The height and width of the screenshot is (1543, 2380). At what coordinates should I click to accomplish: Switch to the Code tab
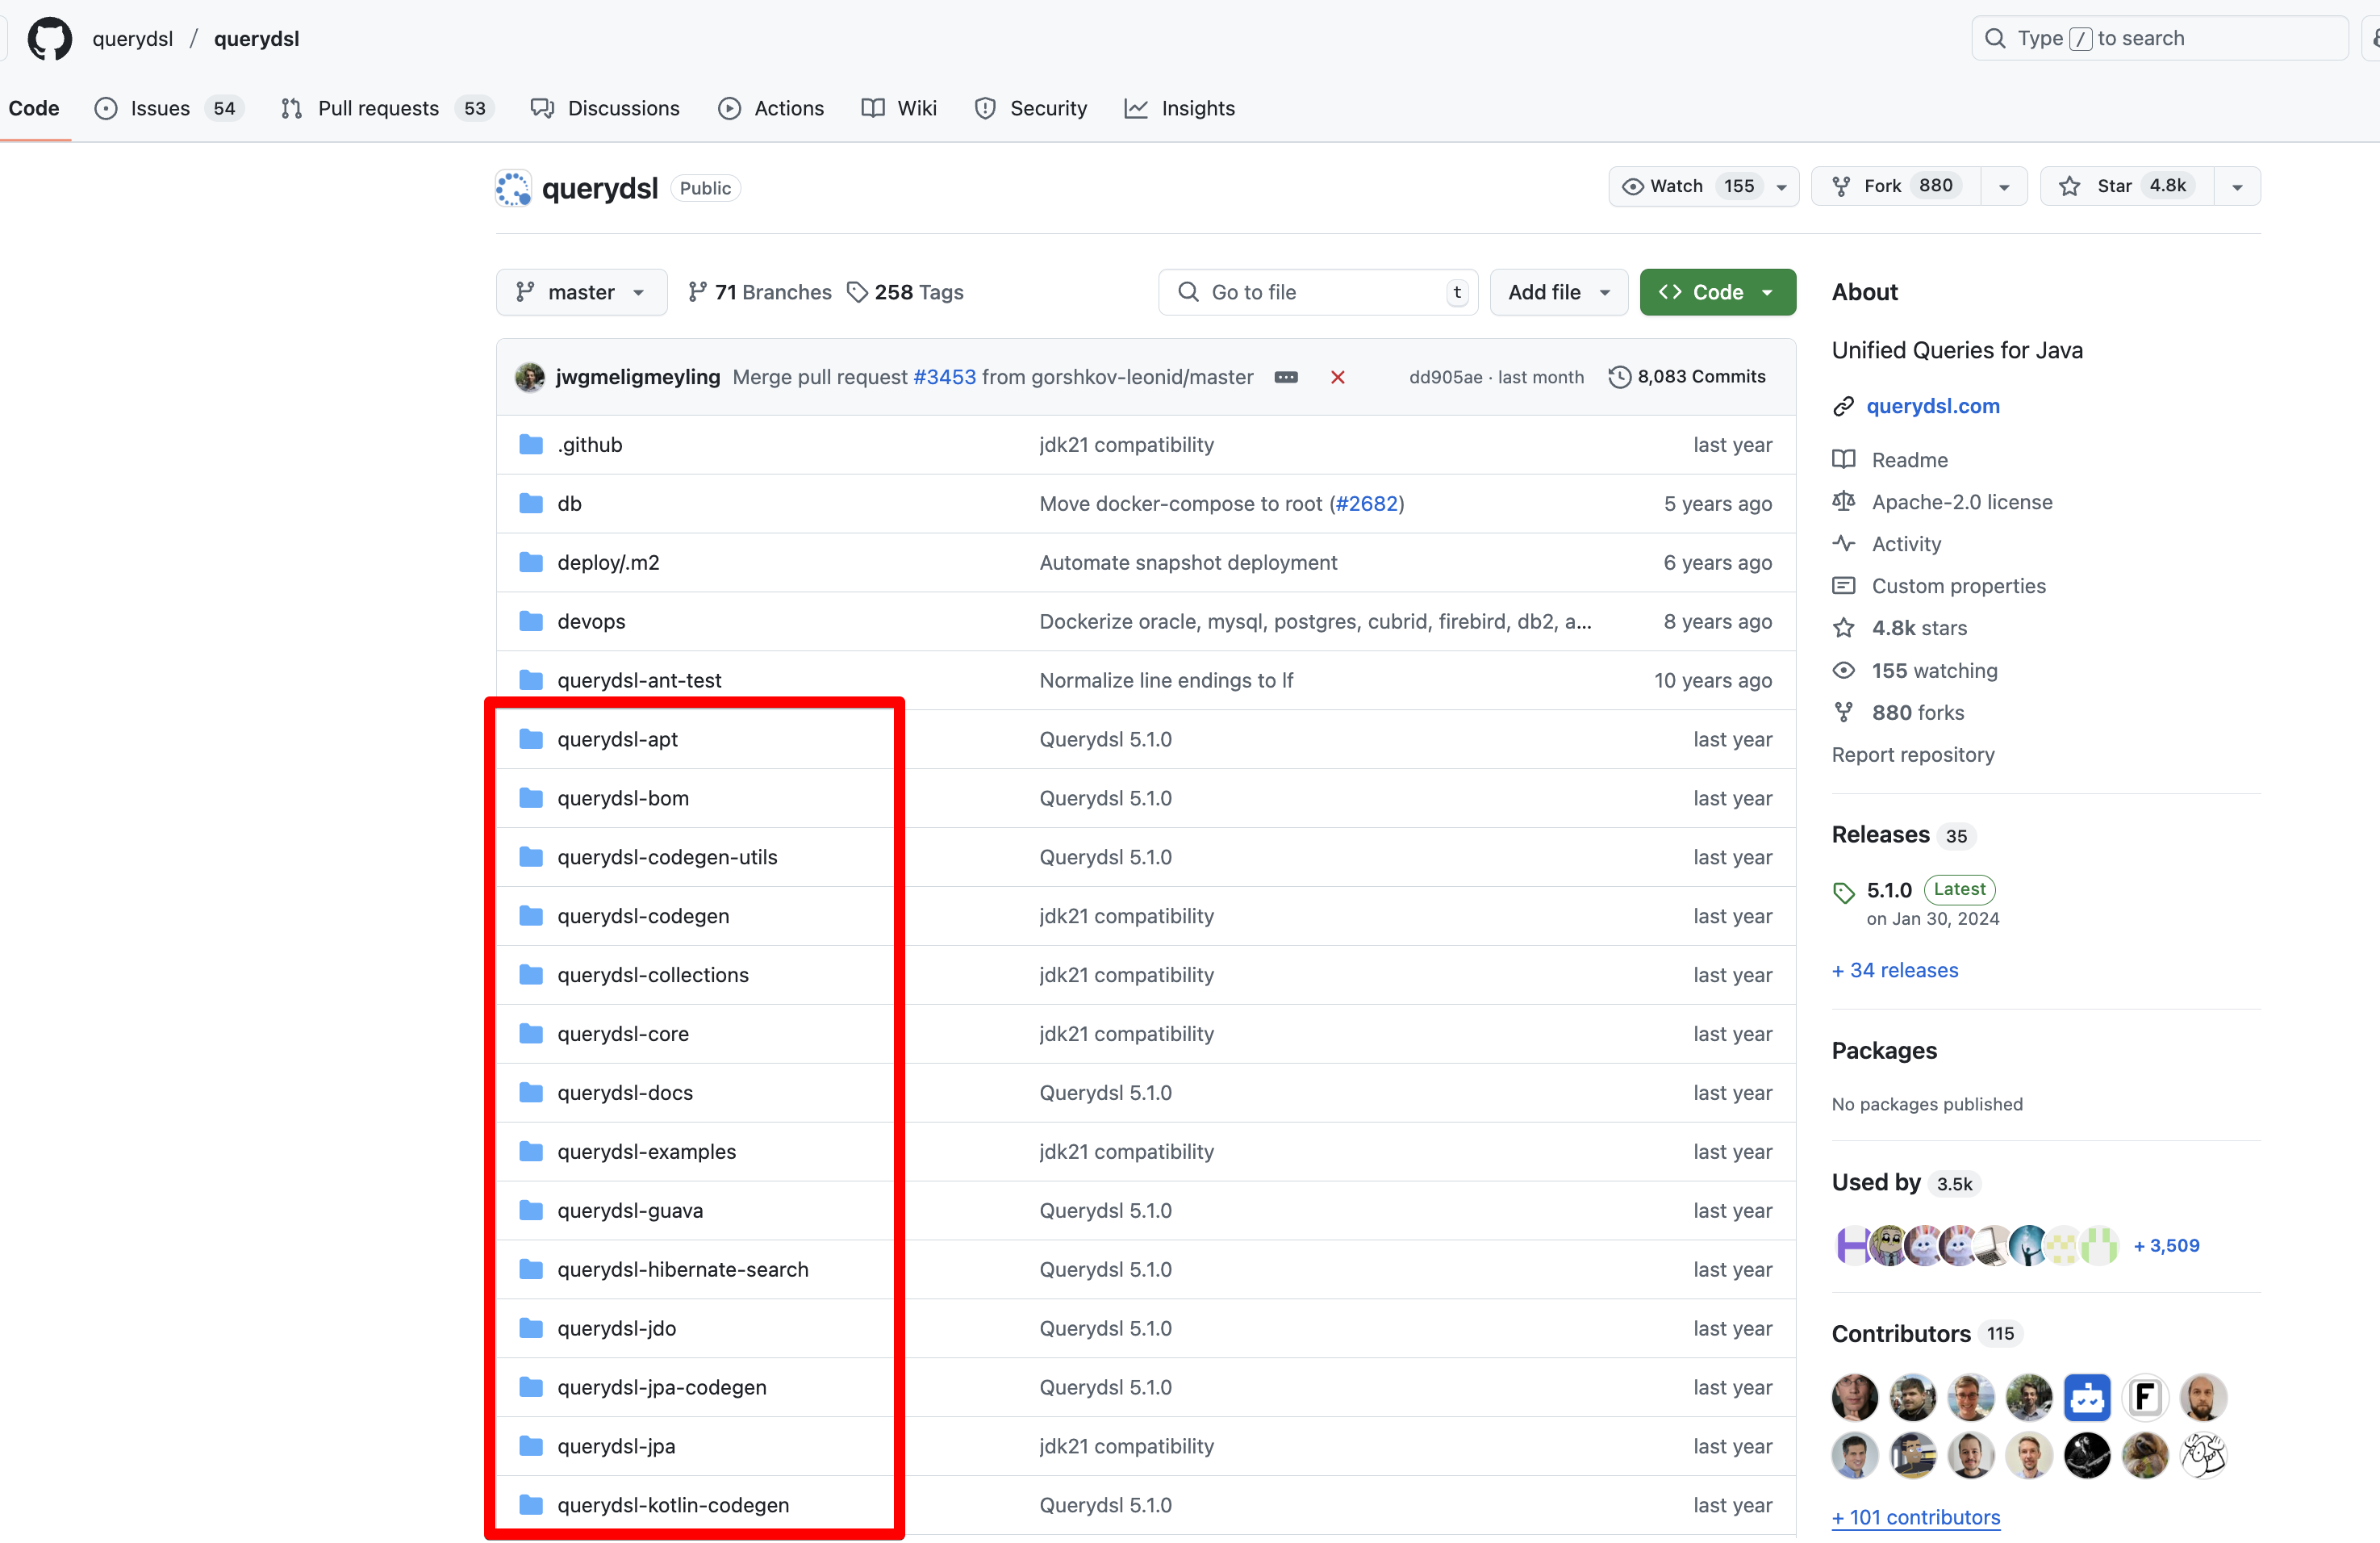(34, 108)
